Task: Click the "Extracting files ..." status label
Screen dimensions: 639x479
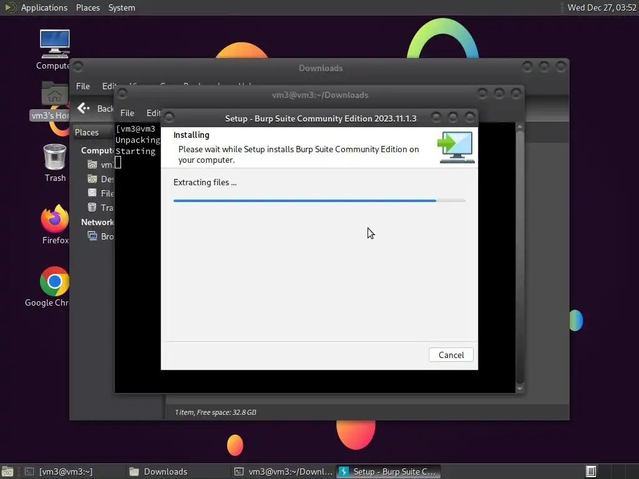Action: click(205, 183)
